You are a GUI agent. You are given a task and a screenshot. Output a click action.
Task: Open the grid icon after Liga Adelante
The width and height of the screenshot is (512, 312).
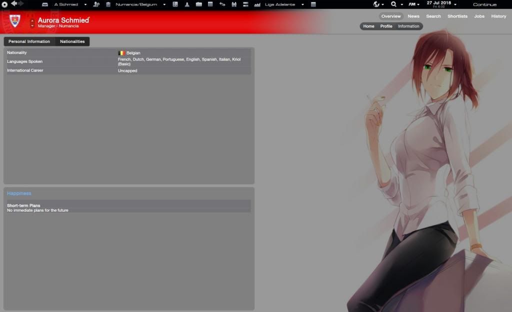click(313, 4)
